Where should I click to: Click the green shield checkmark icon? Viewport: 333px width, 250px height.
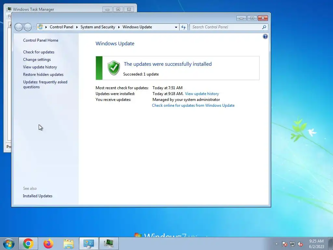click(x=113, y=68)
